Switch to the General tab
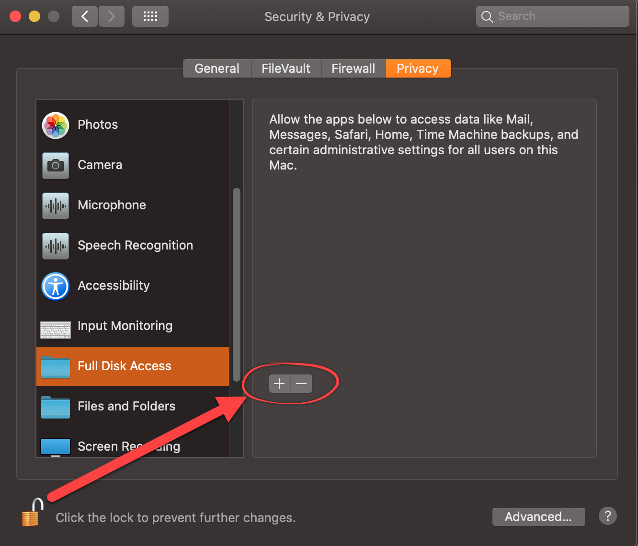Image resolution: width=638 pixels, height=546 pixels. [217, 68]
